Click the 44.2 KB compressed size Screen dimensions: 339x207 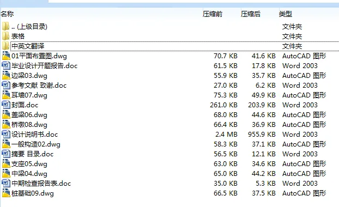point(264,174)
